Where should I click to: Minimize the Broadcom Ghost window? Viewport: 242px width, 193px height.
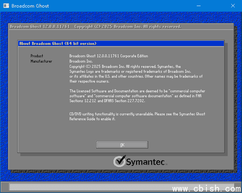tap(199, 6)
